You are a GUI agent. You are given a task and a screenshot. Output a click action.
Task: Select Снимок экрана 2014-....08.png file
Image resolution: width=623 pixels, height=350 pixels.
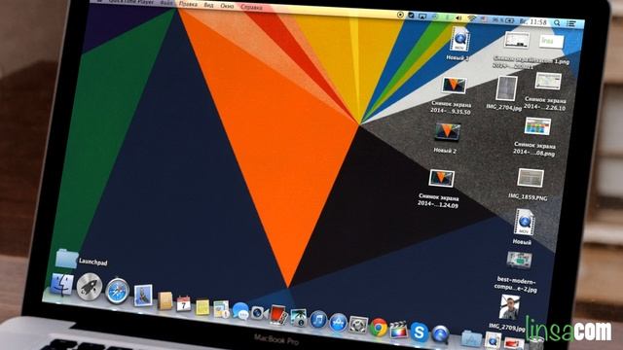point(537,127)
